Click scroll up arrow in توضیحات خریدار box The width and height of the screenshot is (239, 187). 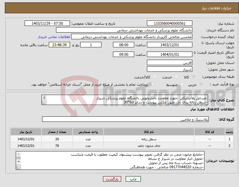[18, 154]
